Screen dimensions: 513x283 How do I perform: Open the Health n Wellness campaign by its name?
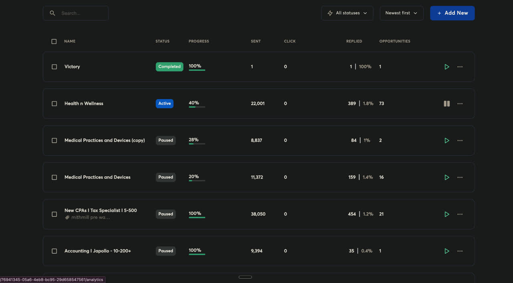pyautogui.click(x=84, y=103)
